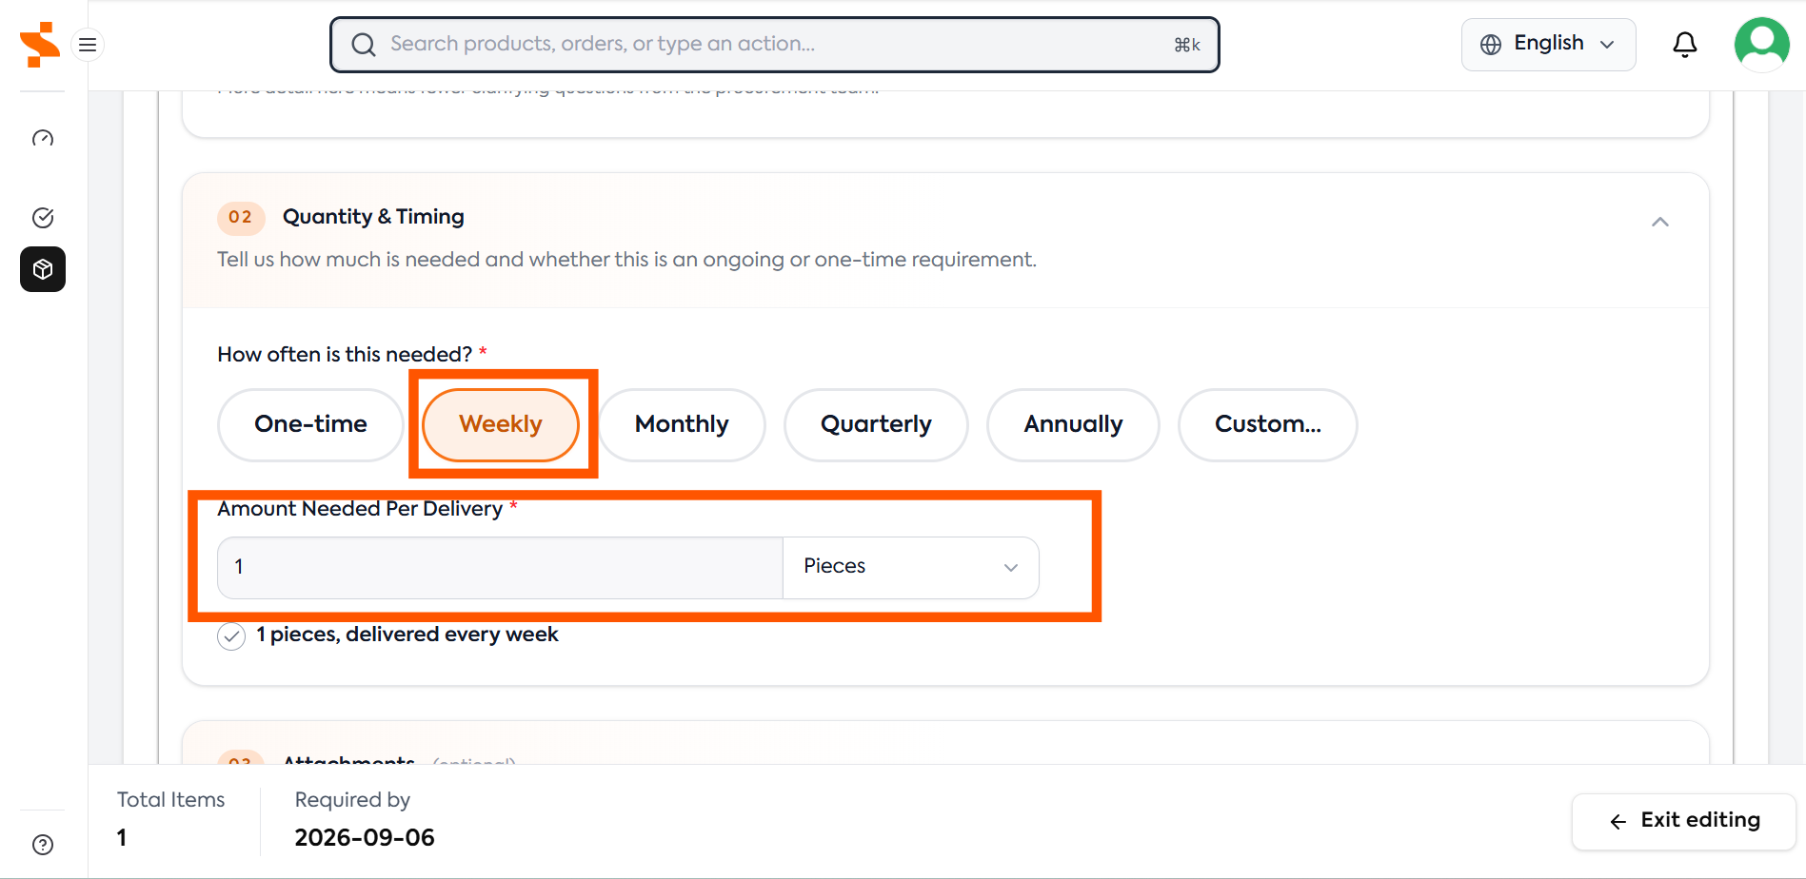Select the Weekly frequency option

501,424
